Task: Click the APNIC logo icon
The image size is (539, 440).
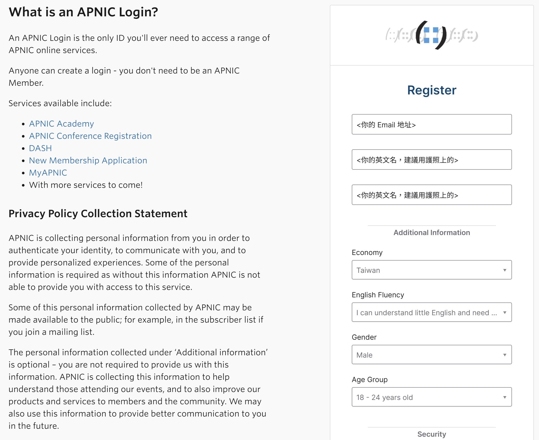Action: (x=431, y=35)
